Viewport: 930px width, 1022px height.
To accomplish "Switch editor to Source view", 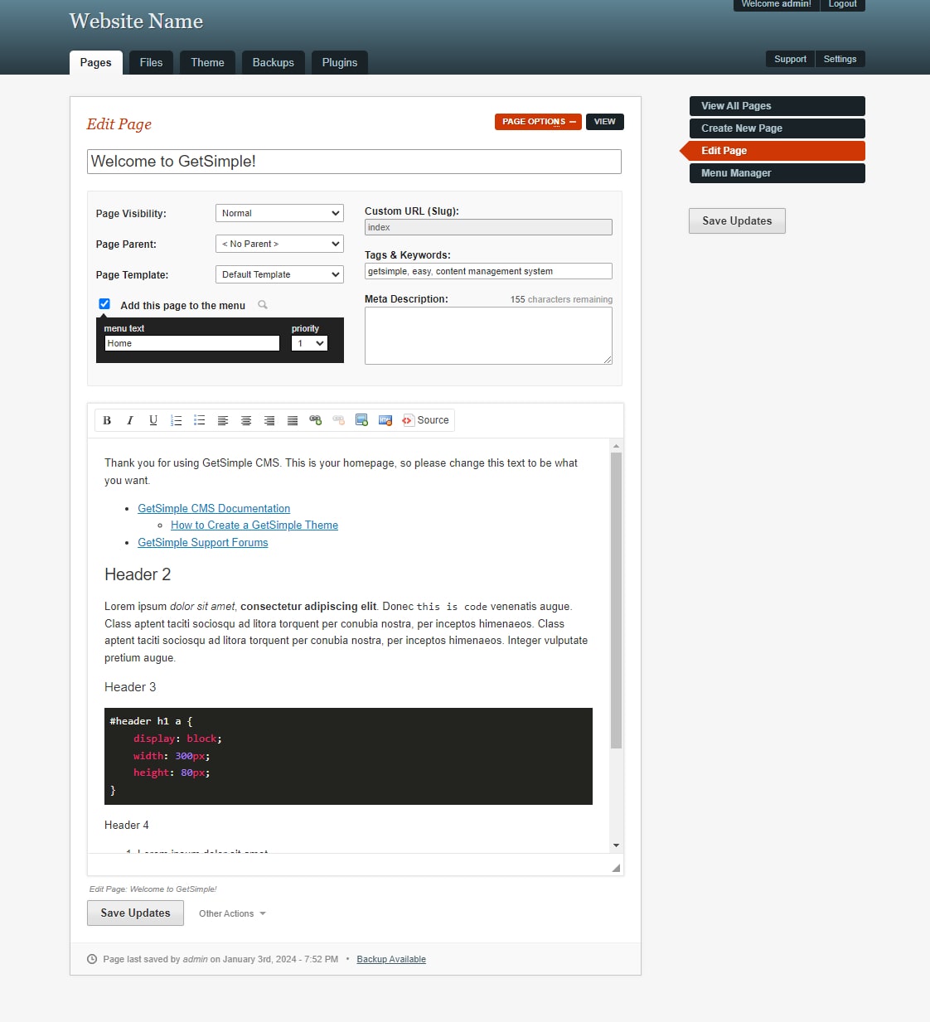I will coord(425,420).
